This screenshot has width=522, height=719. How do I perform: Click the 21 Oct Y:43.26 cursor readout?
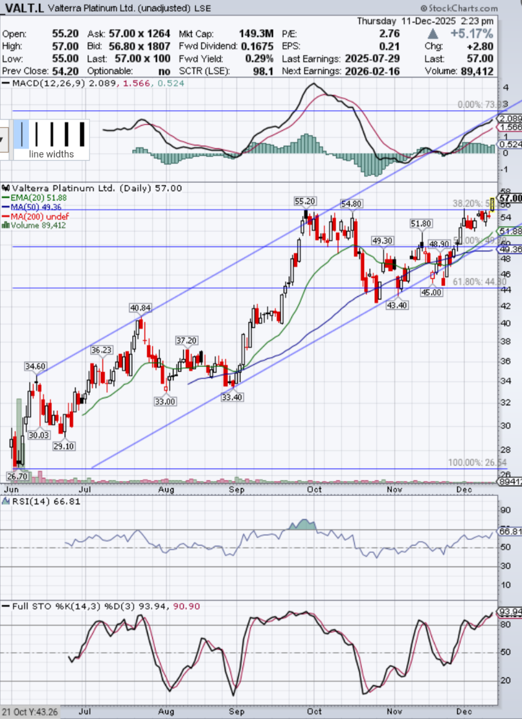coord(29,712)
